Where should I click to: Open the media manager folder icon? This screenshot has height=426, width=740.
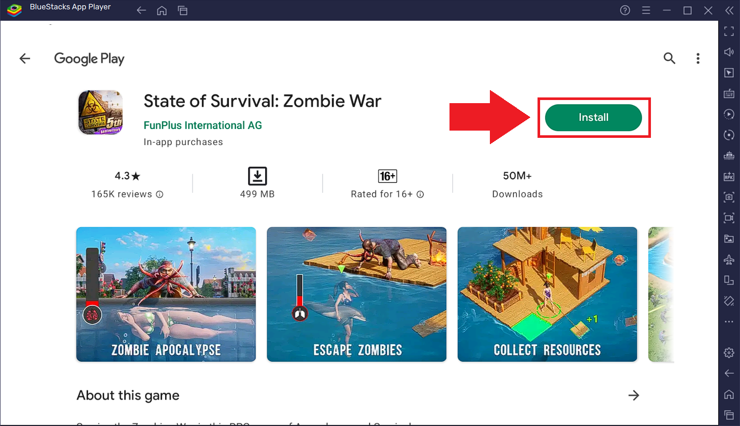[x=729, y=238]
